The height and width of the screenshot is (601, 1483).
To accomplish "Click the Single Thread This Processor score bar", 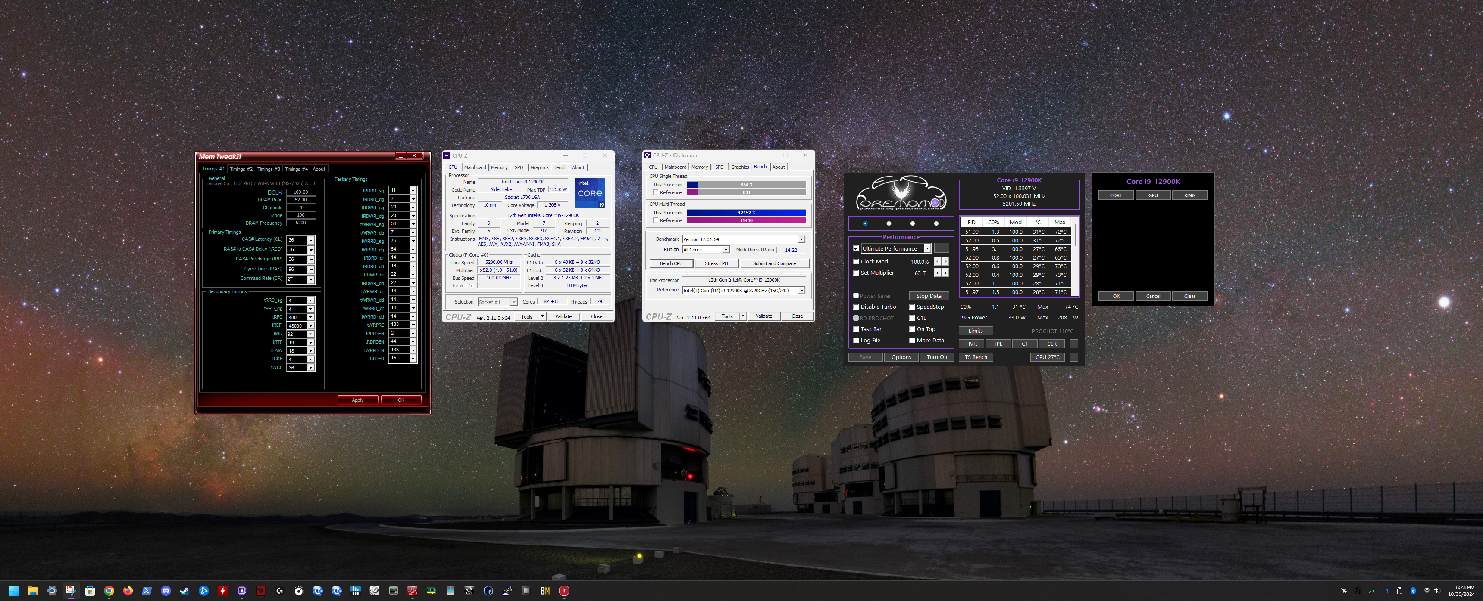I will click(x=746, y=185).
